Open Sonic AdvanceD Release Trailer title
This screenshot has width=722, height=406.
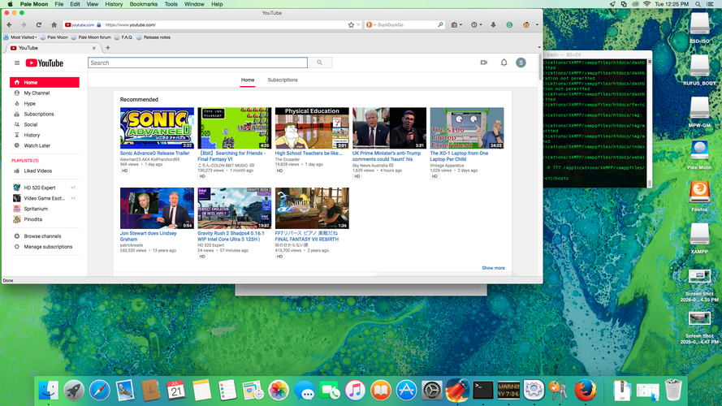click(154, 153)
